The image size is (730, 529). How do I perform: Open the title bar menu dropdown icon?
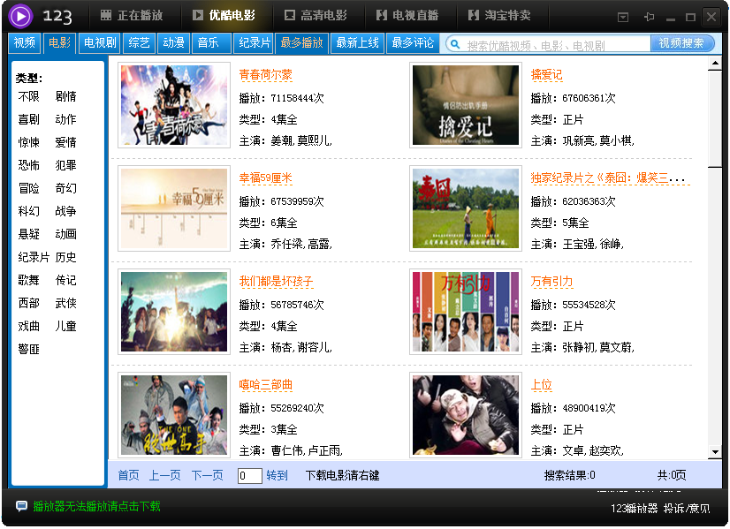pos(623,17)
